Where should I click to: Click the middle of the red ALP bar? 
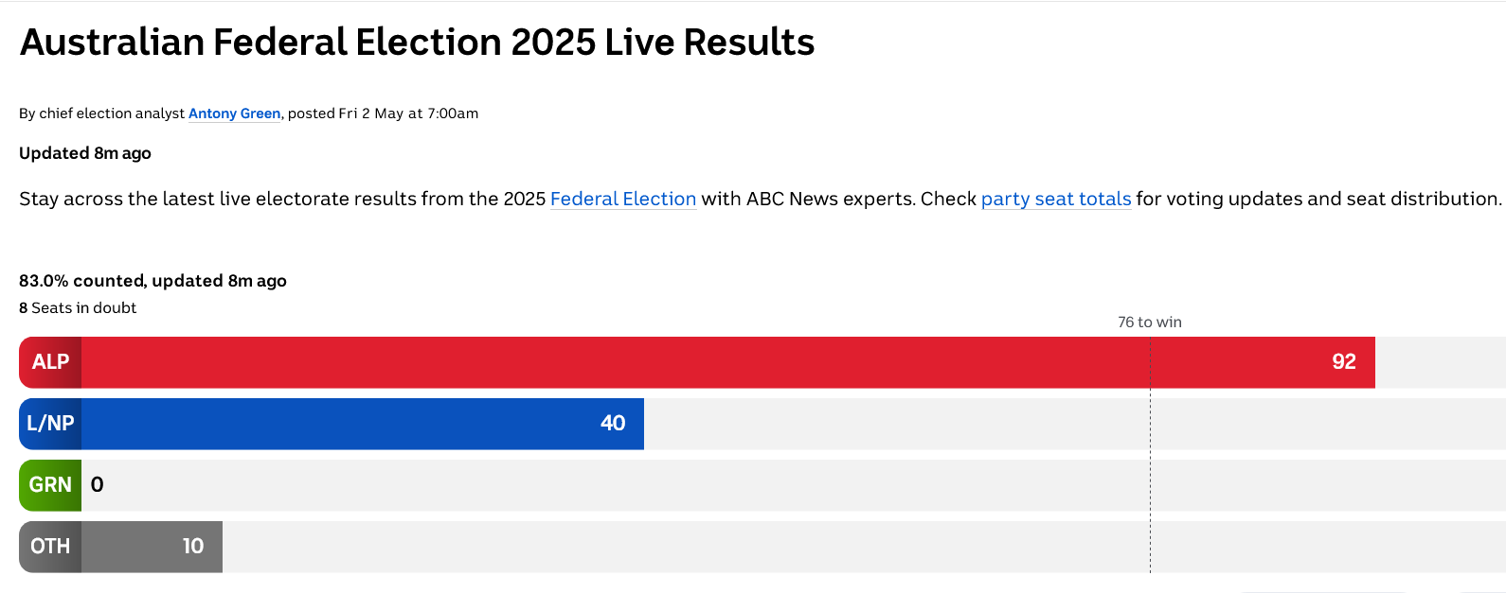pos(727,362)
